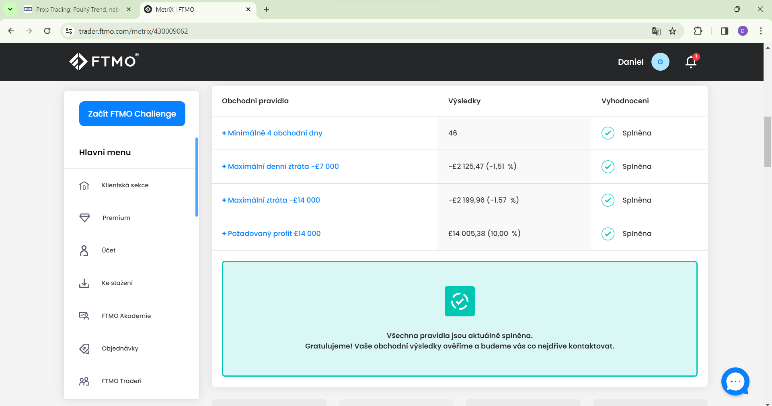Open Klientská sekce menu item

125,185
